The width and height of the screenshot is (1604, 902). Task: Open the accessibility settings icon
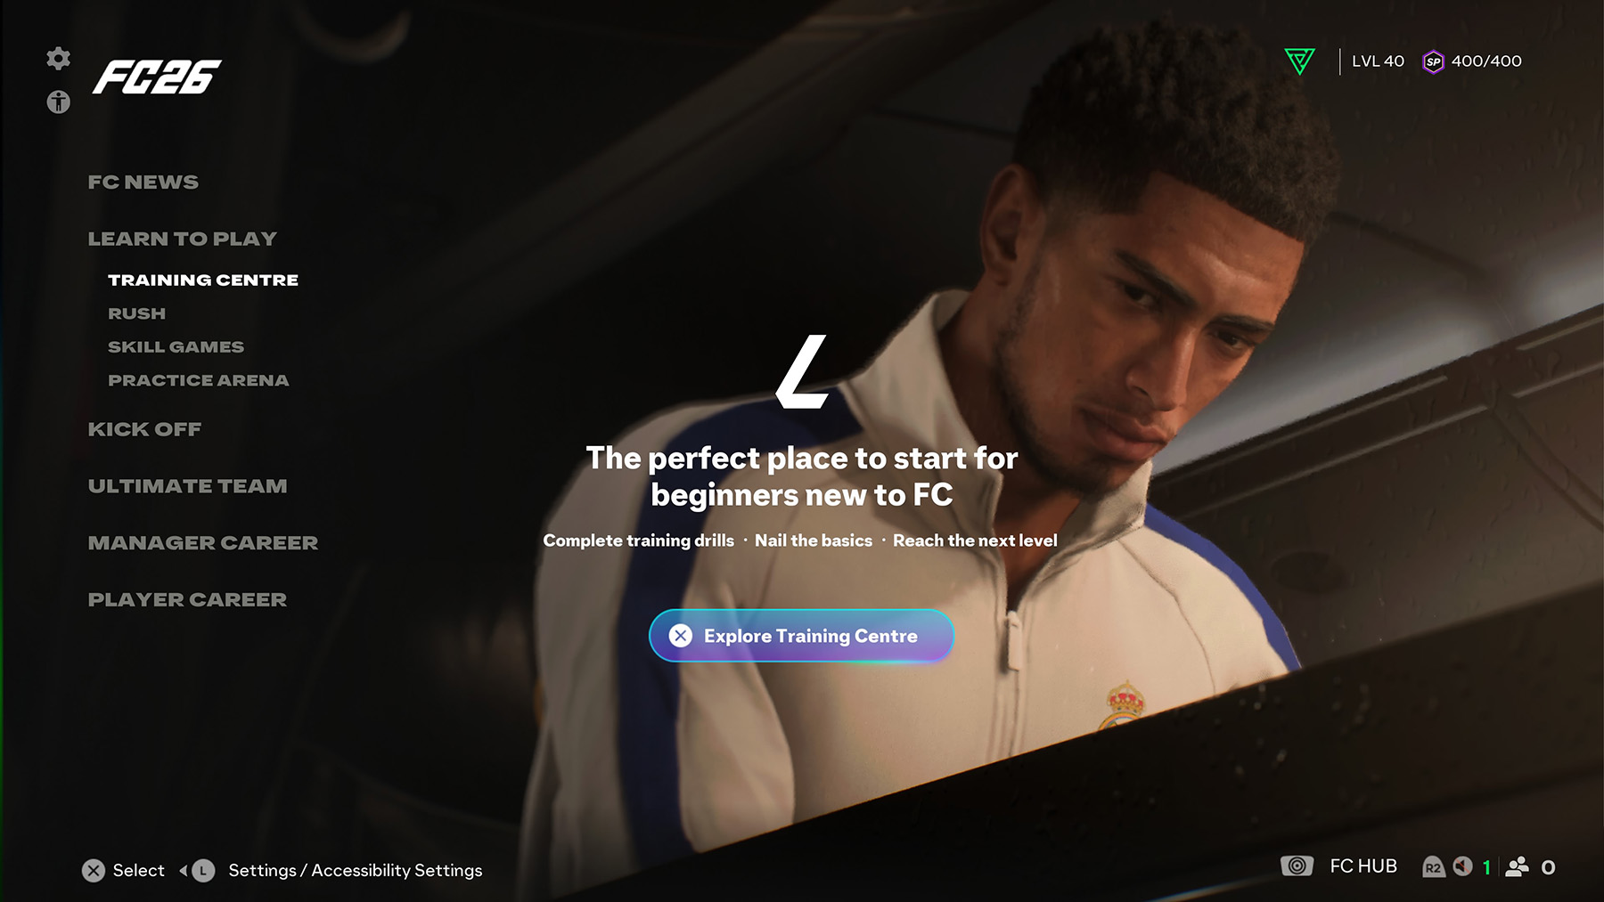(59, 102)
